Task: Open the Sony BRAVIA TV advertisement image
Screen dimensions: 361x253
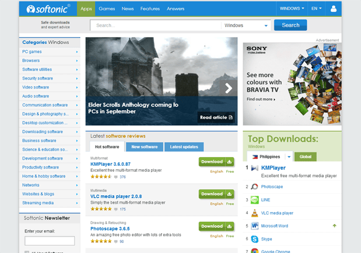Action: click(x=292, y=84)
